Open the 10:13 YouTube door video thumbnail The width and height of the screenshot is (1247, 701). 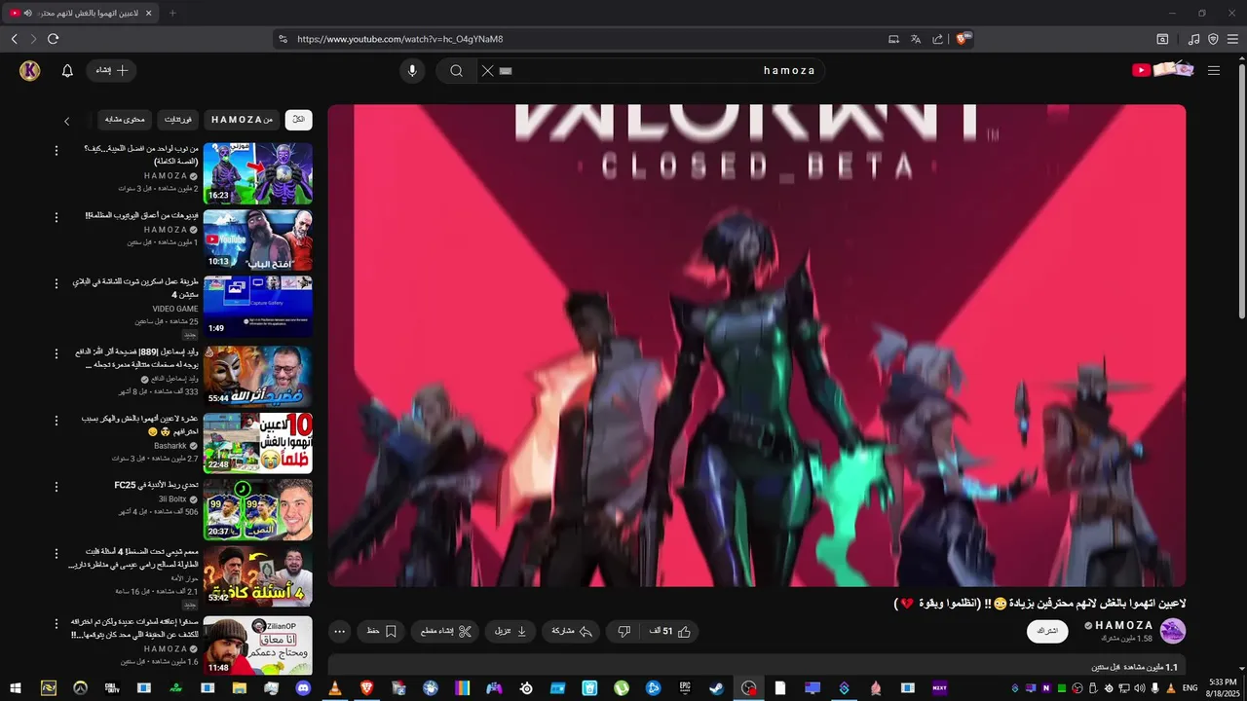258,240
